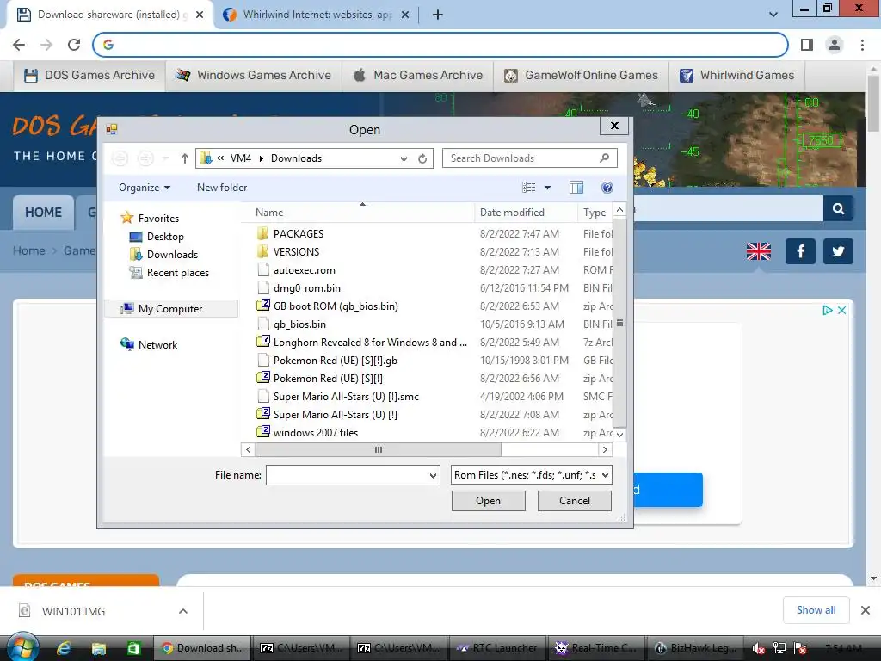The height and width of the screenshot is (661, 881).
Task: Expand Organize menu dropdown
Action: click(145, 188)
